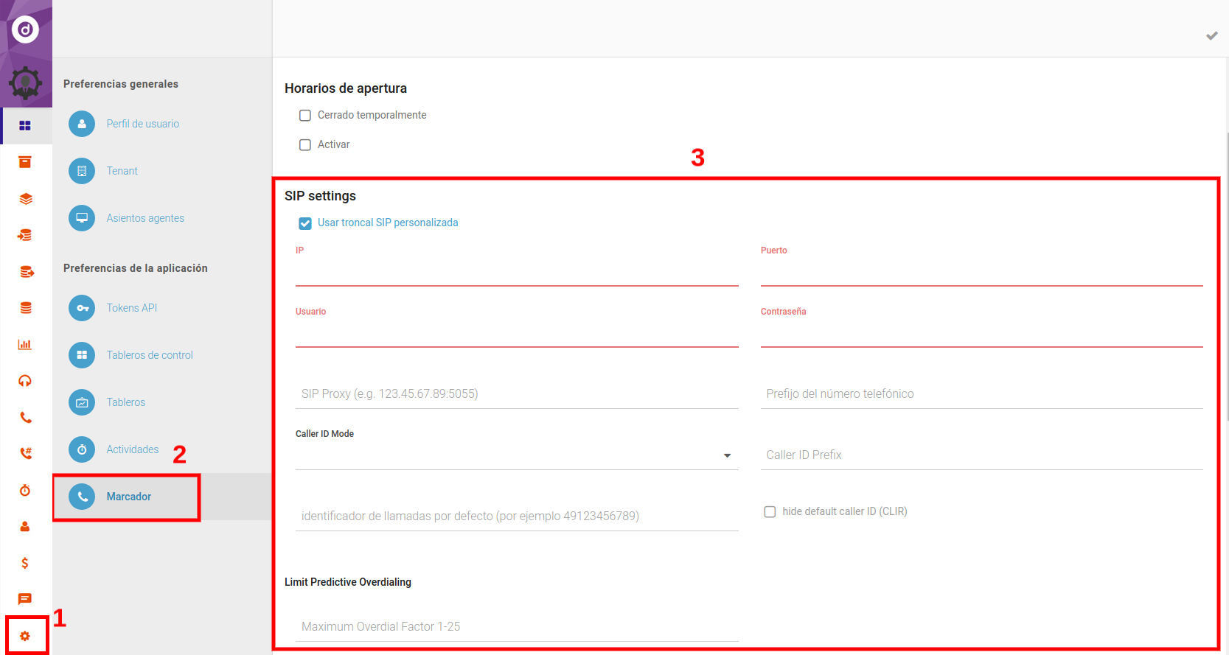Uncheck Usar troncal SIP personalizada
1229x655 pixels.
(x=305, y=223)
